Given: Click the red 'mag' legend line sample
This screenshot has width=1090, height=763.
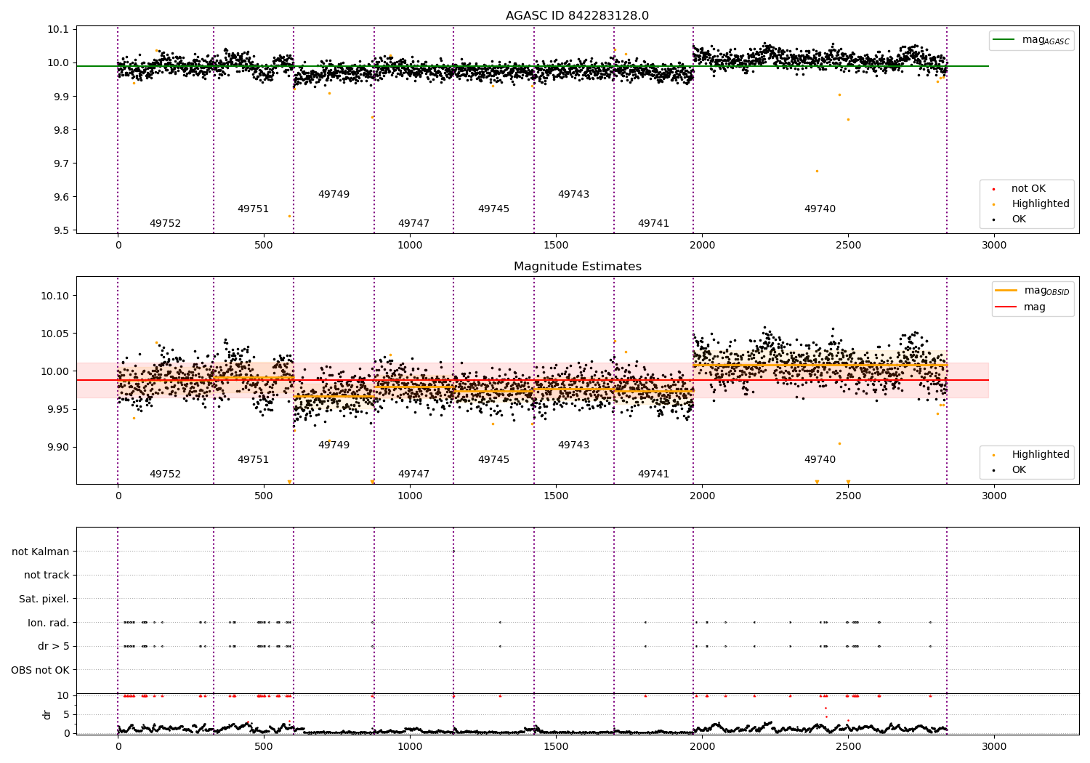Looking at the screenshot, I should pyautogui.click(x=1006, y=307).
